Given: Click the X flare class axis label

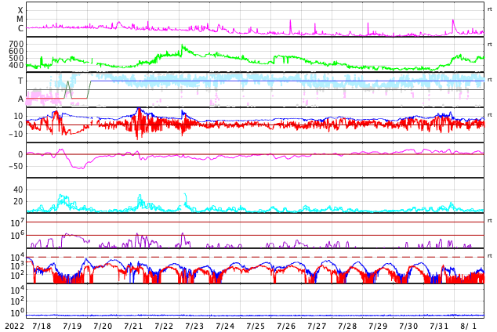Looking at the screenshot, I should coord(20,10).
